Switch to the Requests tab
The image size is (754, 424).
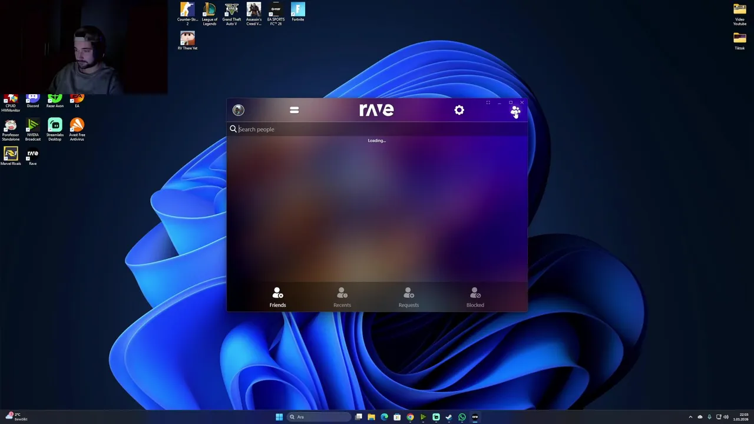pyautogui.click(x=408, y=297)
